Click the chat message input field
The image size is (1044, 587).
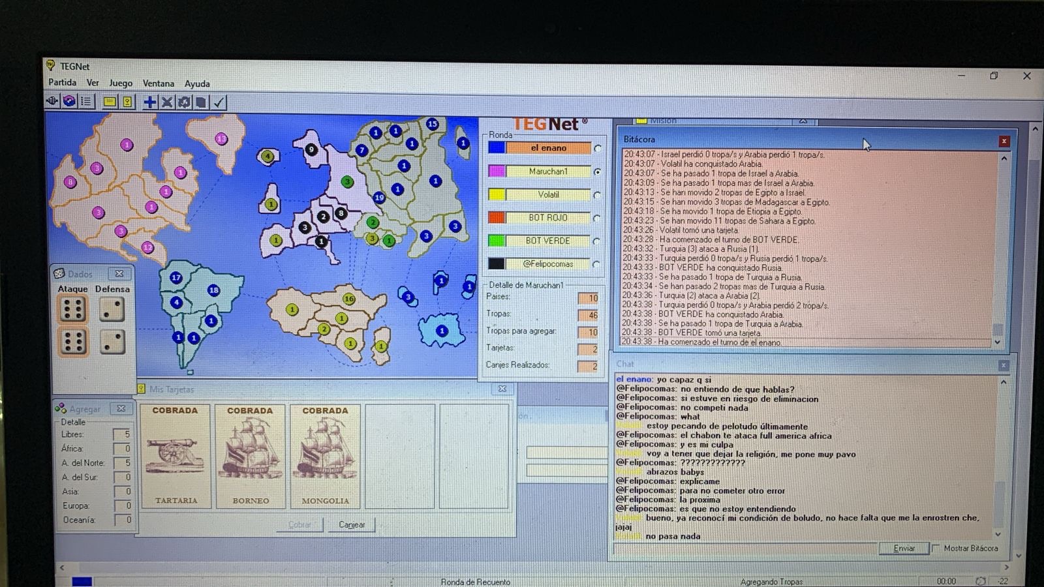(x=744, y=549)
